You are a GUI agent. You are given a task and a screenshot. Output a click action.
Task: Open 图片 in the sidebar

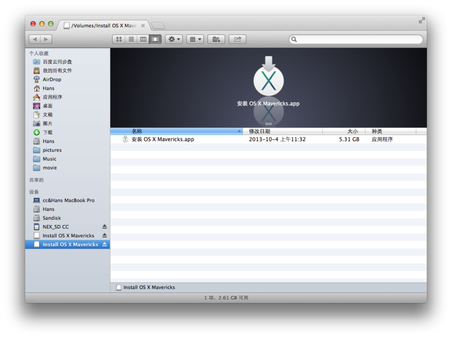pos(47,123)
